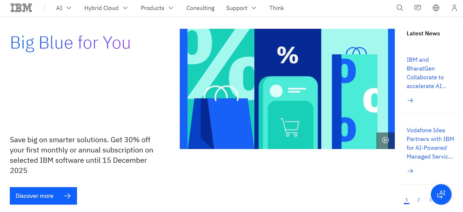Click the IBM logo

coord(21,8)
